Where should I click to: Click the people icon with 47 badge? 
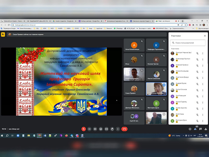(x=196, y=129)
